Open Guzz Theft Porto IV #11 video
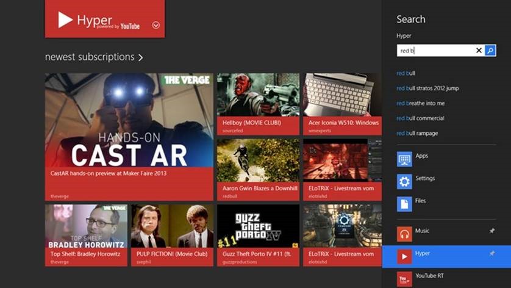Image resolution: width=511 pixels, height=288 pixels. tap(258, 235)
